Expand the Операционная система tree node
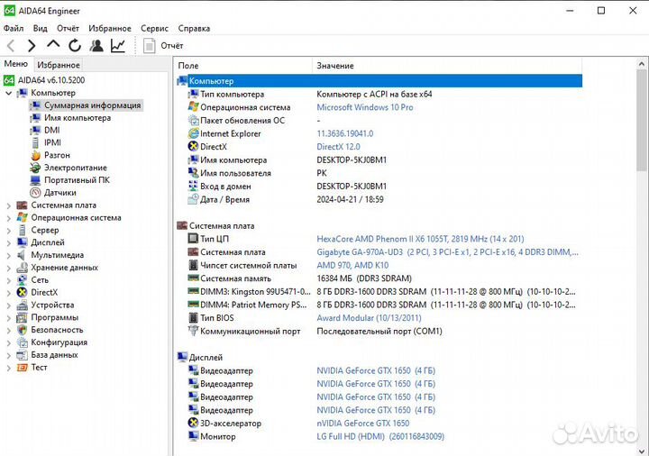 (x=9, y=218)
